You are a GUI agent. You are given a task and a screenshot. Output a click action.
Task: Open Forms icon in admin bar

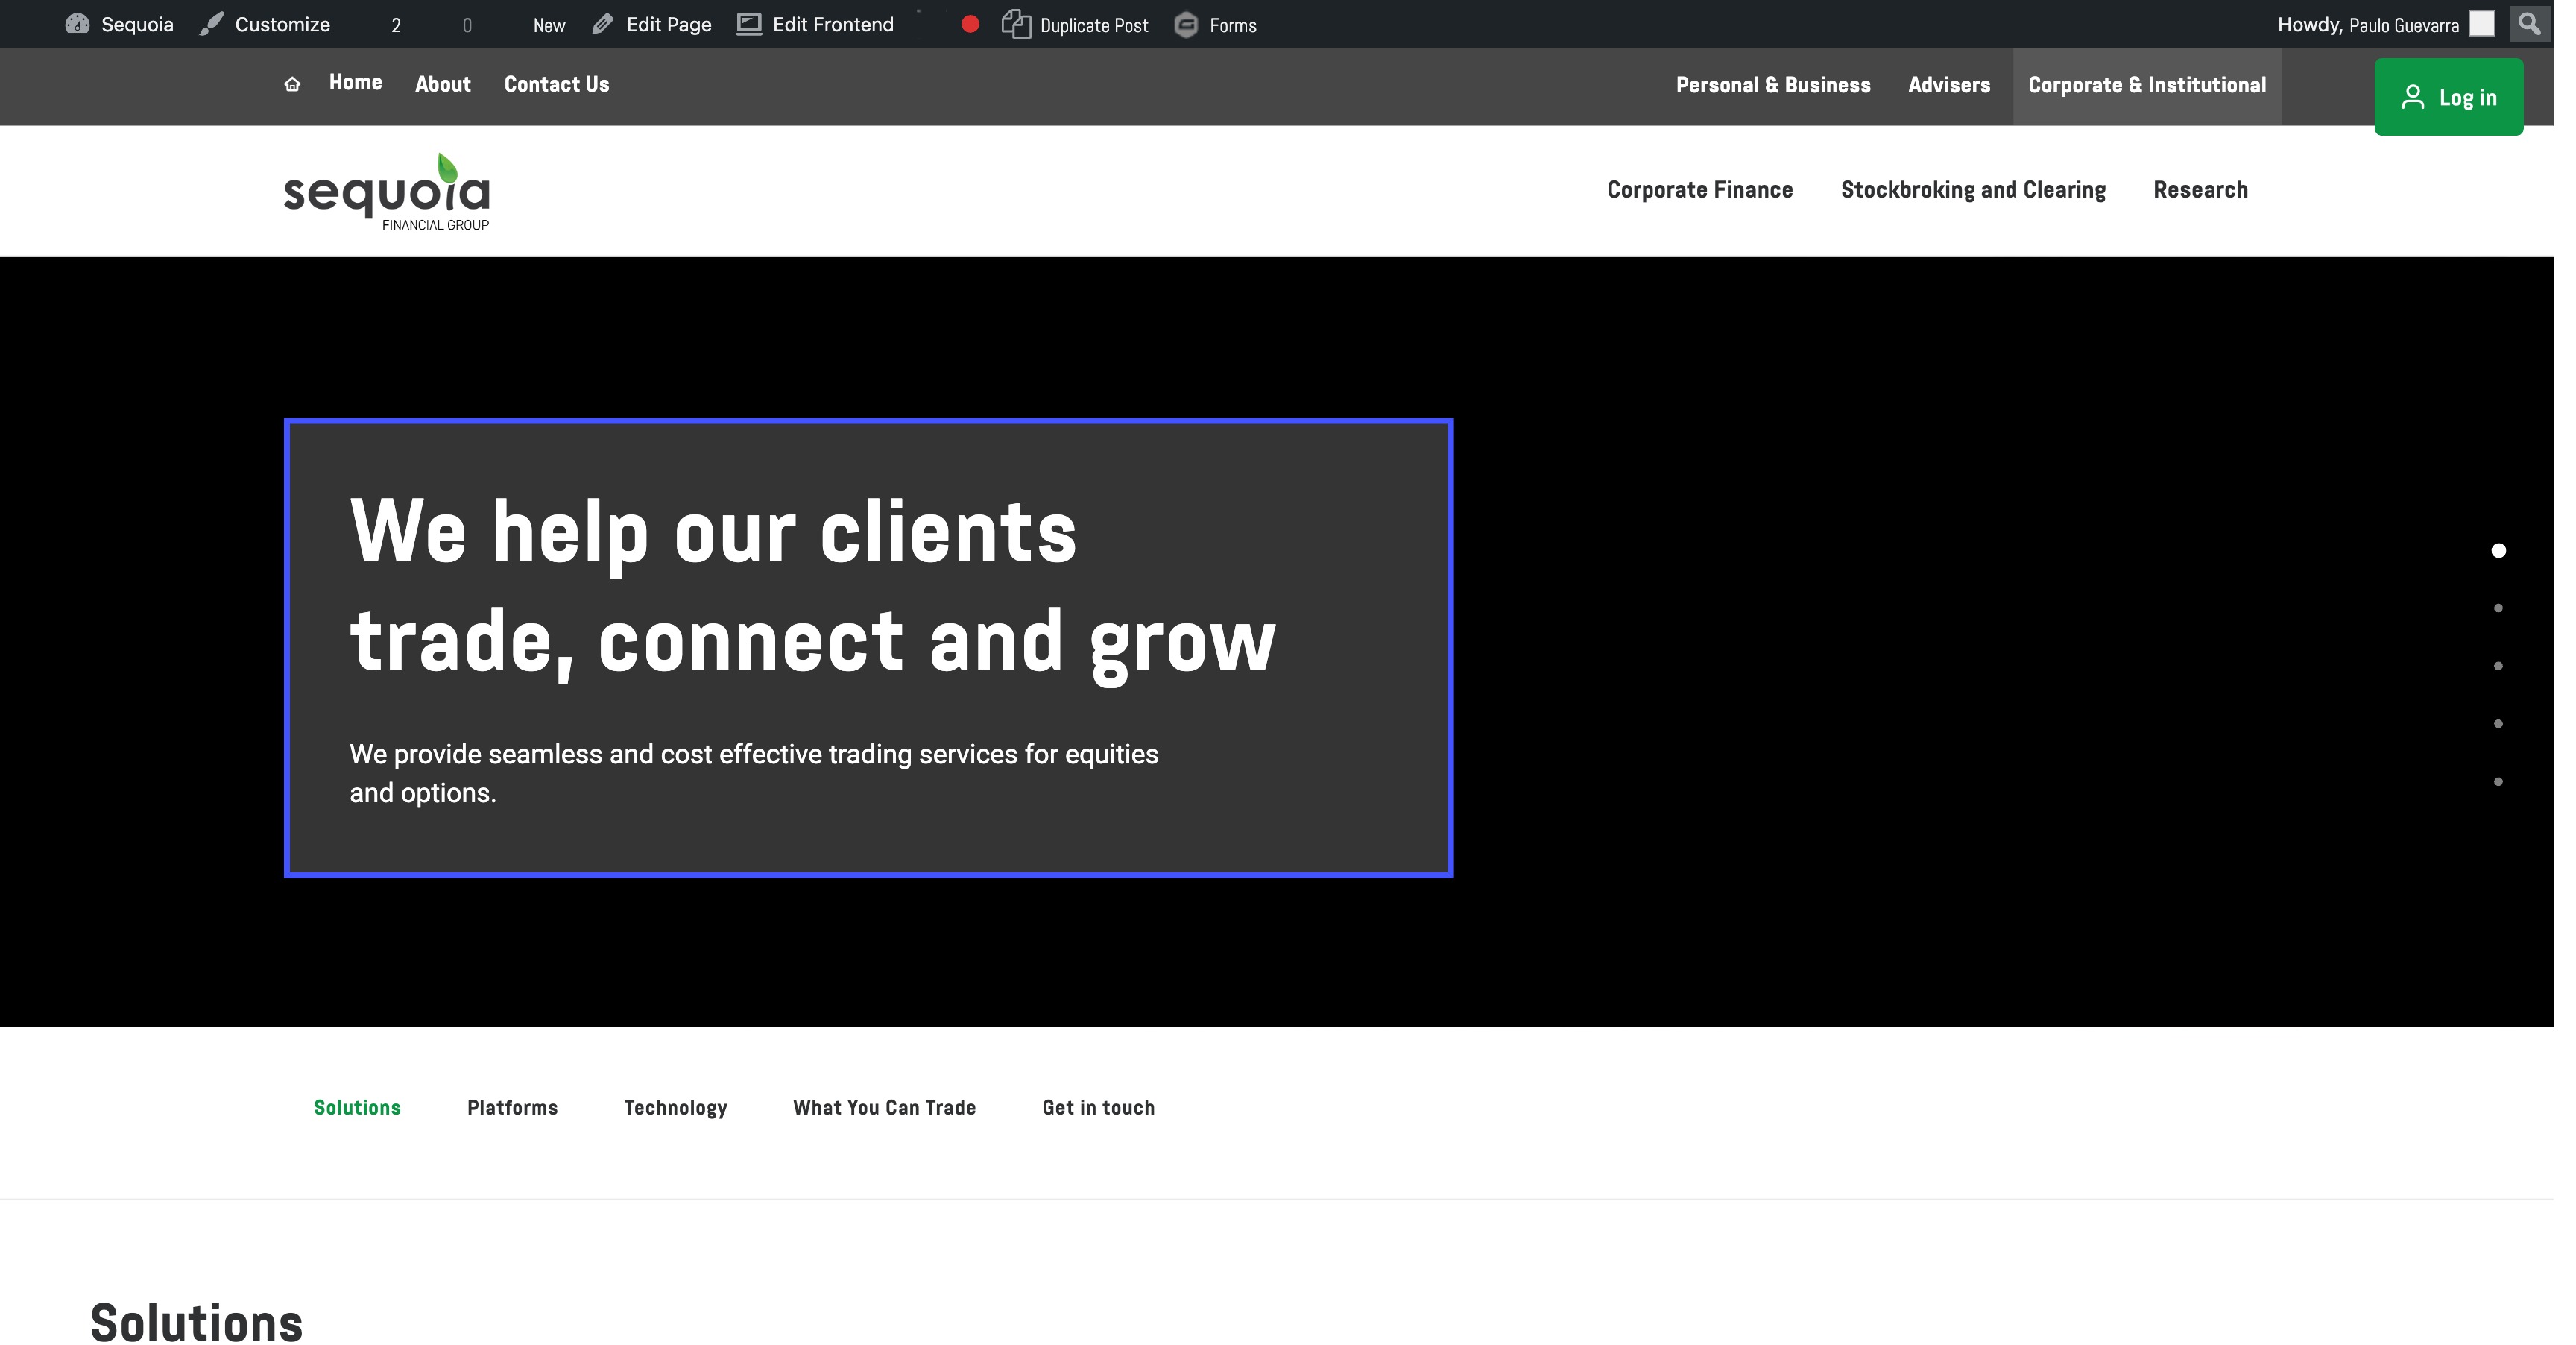1186,24
